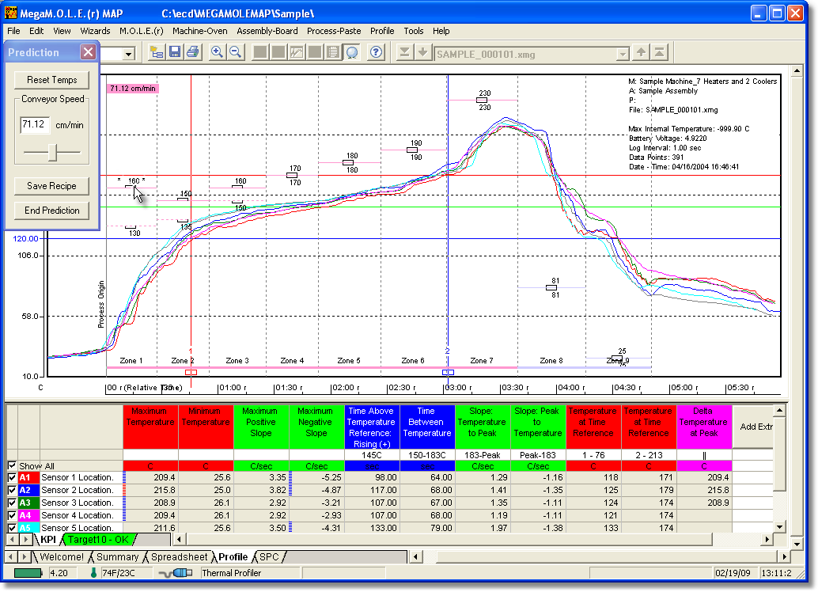The image size is (818, 592).
Task: Select Zone 7 setpoint handle labeled 230
Action: click(x=482, y=100)
